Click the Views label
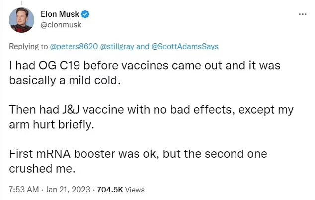This screenshot has width=315, height=200. pyautogui.click(x=135, y=189)
